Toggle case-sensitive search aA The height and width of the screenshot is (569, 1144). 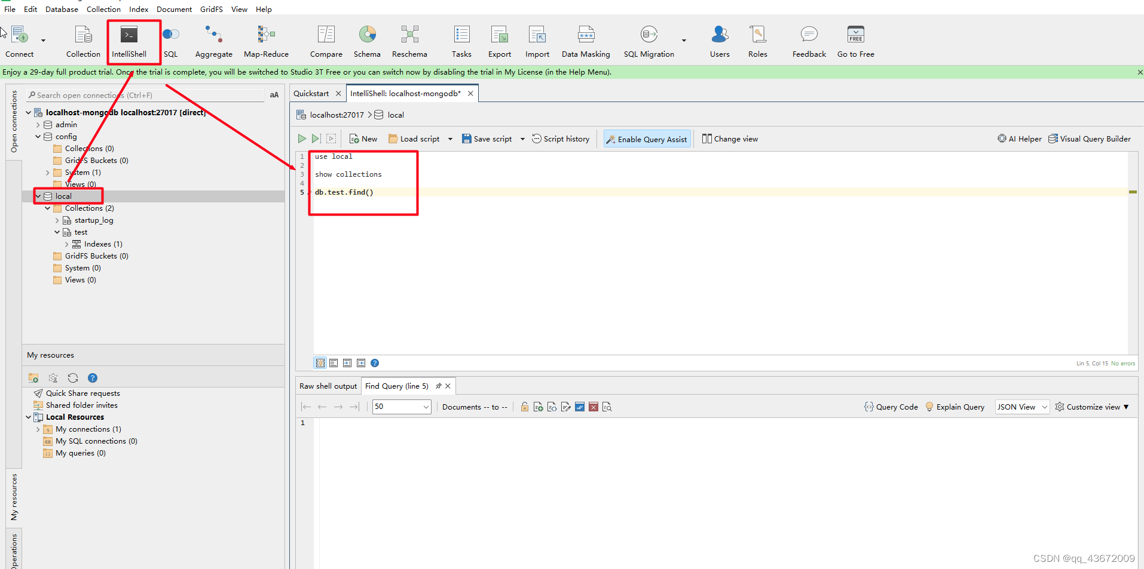[274, 95]
